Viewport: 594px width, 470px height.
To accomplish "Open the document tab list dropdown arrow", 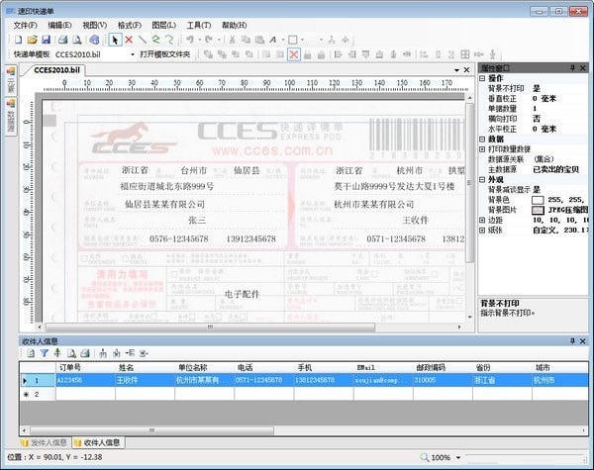I will click(456, 70).
